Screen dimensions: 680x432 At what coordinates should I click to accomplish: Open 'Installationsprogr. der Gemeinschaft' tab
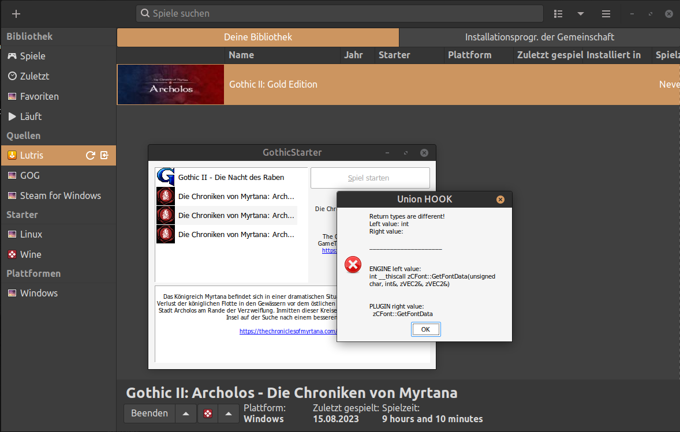click(540, 37)
